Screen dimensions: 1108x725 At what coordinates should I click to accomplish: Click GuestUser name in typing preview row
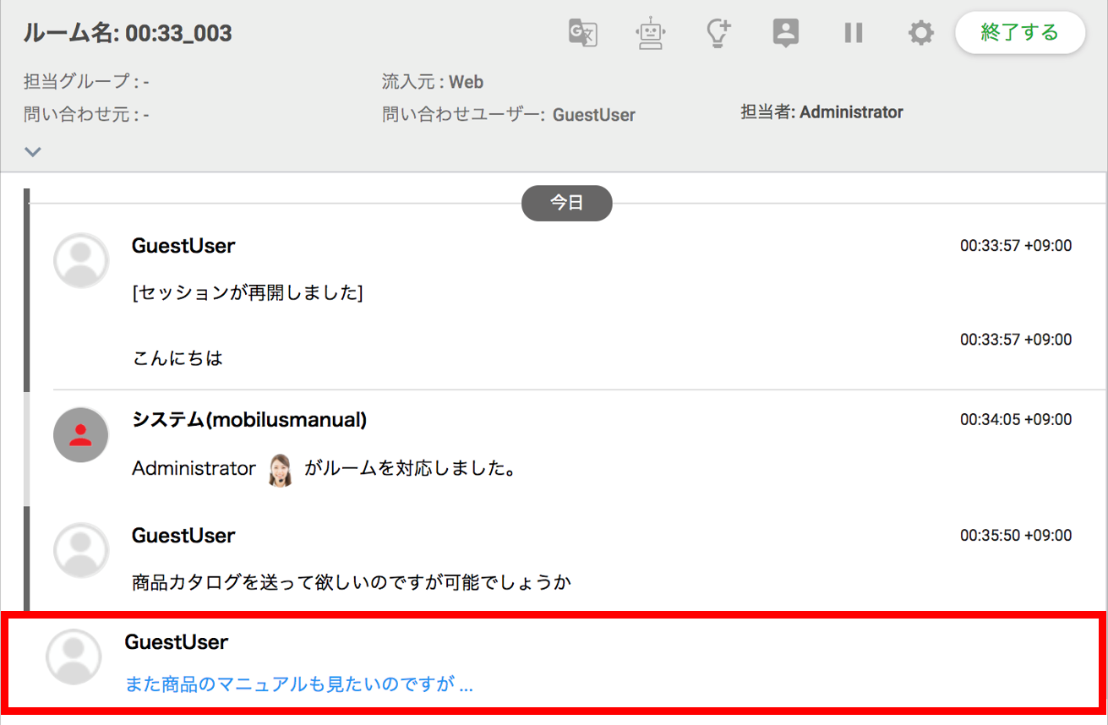tap(177, 642)
